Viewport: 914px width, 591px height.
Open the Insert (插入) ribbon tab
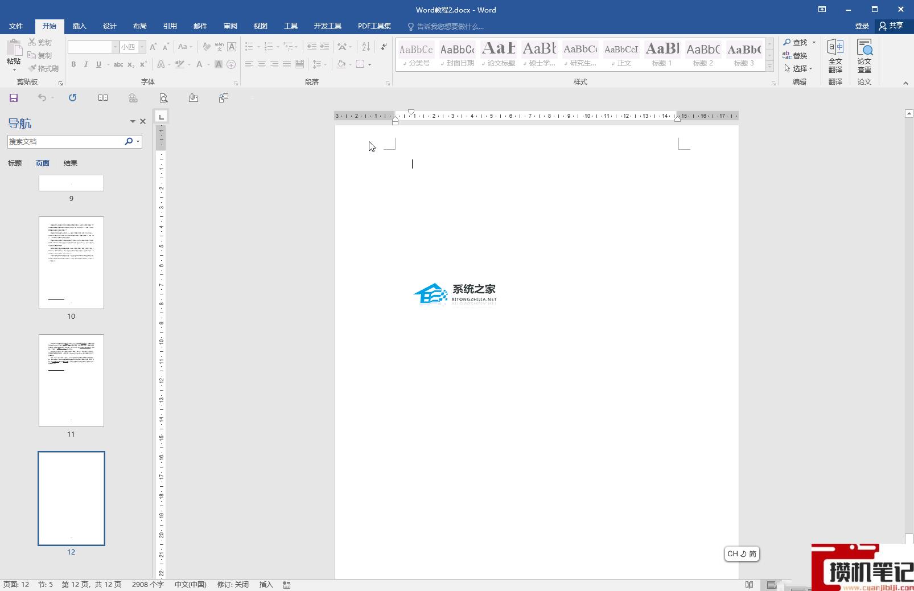(79, 26)
